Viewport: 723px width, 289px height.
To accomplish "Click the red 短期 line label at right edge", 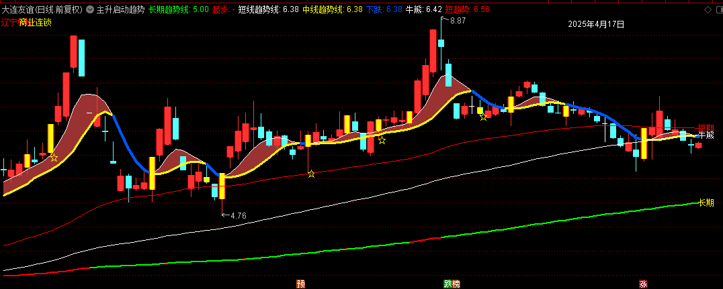I will (x=706, y=128).
